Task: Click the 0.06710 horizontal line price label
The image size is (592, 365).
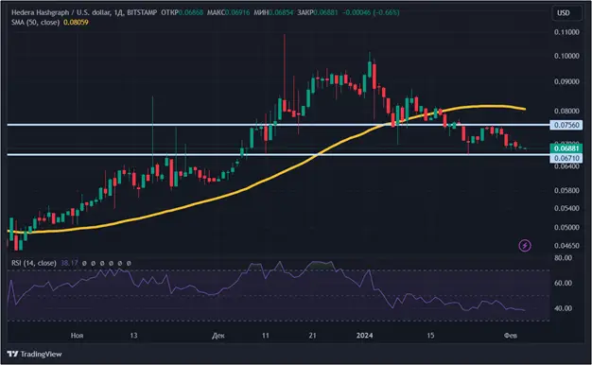Action: point(566,159)
